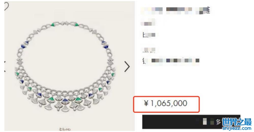The width and height of the screenshot is (254, 132).
Task: Click the 世界之最 watermark logo
Action: click(237, 122)
